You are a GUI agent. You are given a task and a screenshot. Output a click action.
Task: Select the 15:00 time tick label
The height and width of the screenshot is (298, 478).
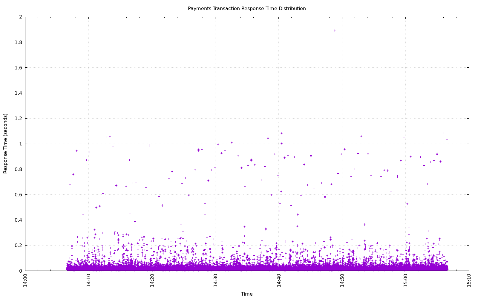405,281
